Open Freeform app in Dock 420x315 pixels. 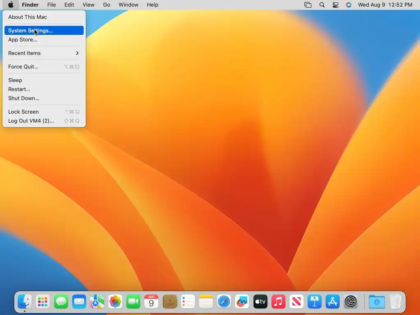pyautogui.click(x=242, y=301)
